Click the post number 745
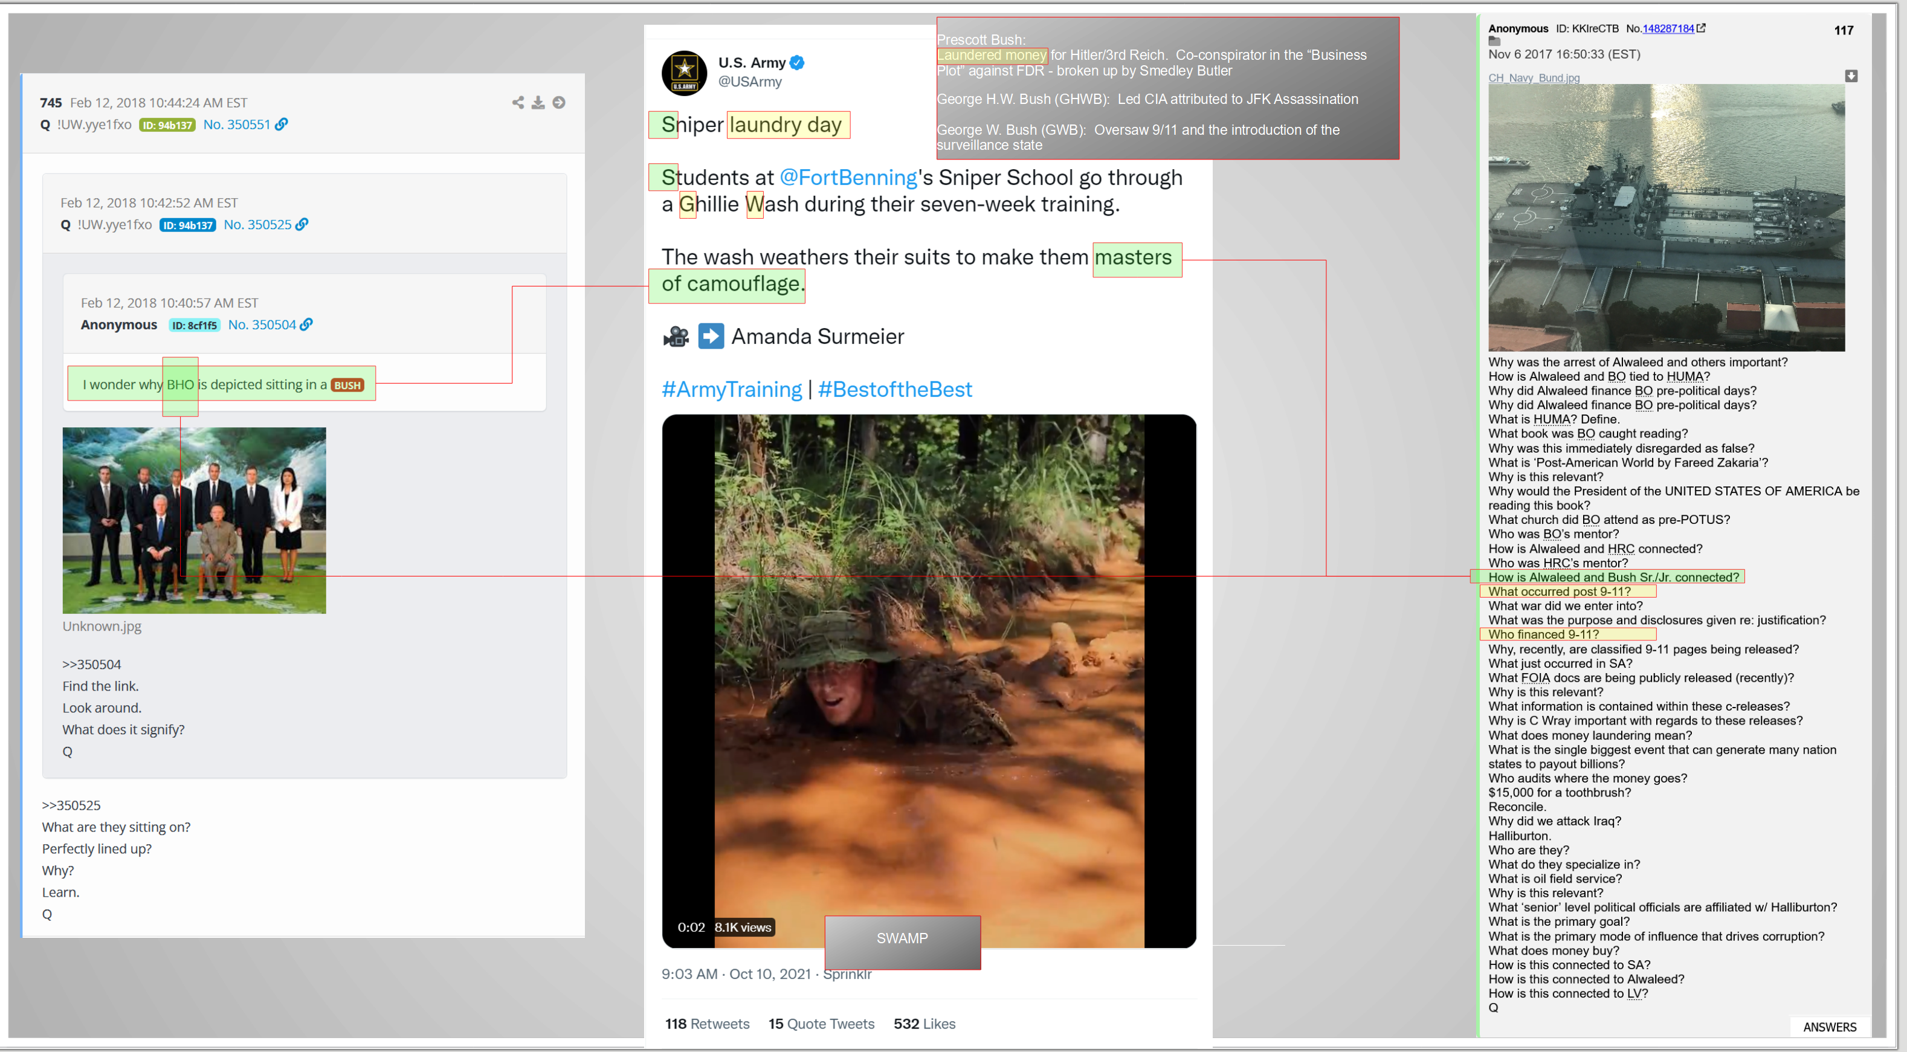The image size is (1907, 1052). (x=51, y=103)
